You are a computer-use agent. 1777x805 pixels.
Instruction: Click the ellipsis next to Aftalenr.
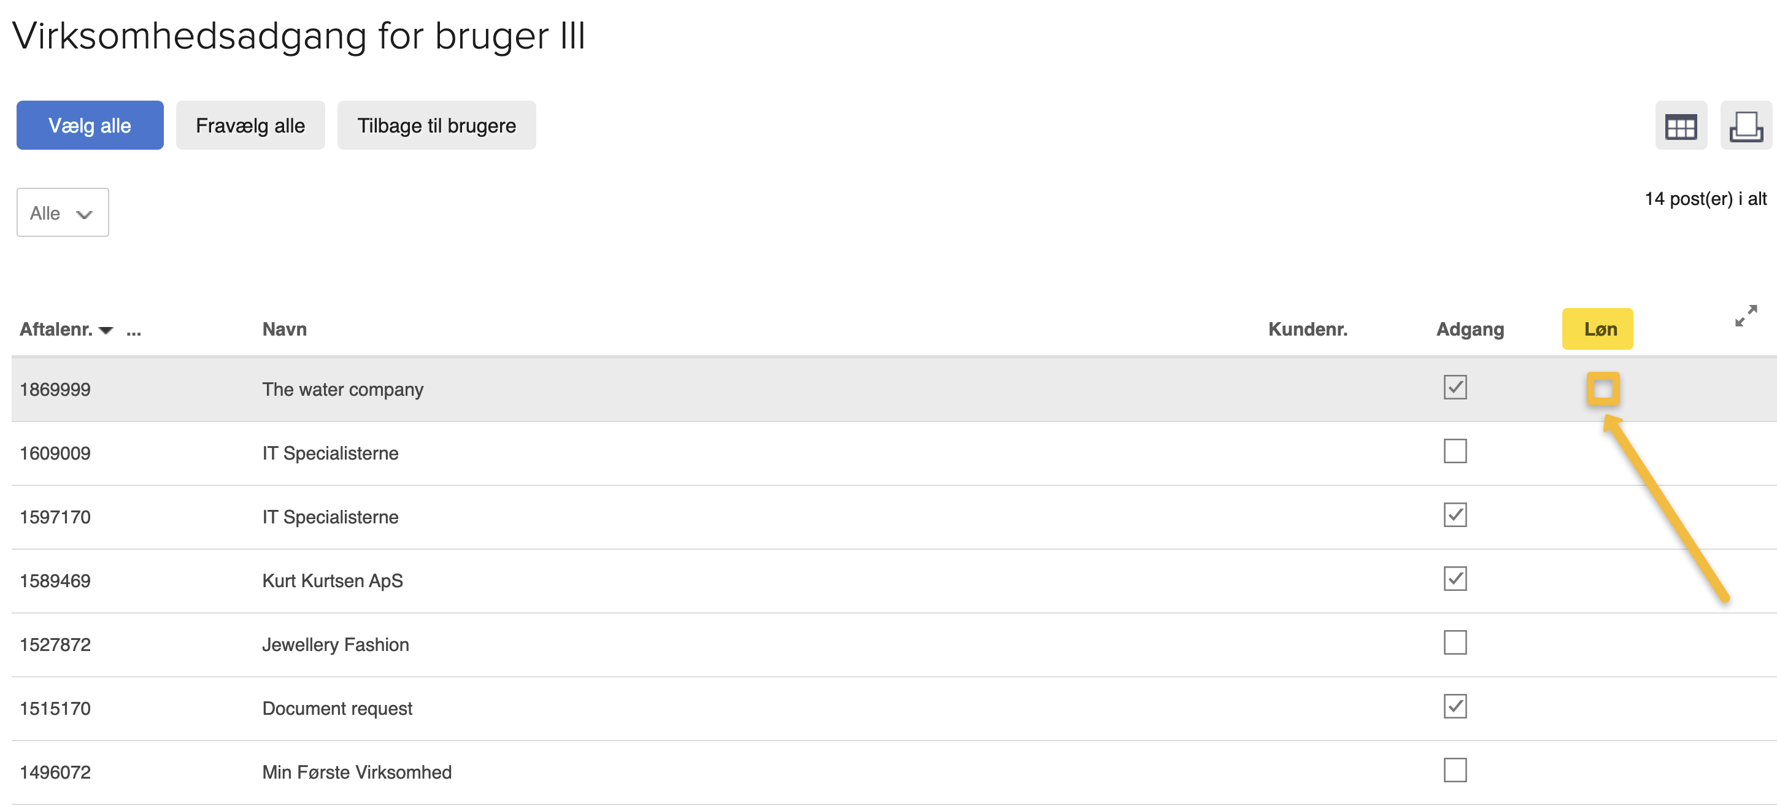click(134, 331)
